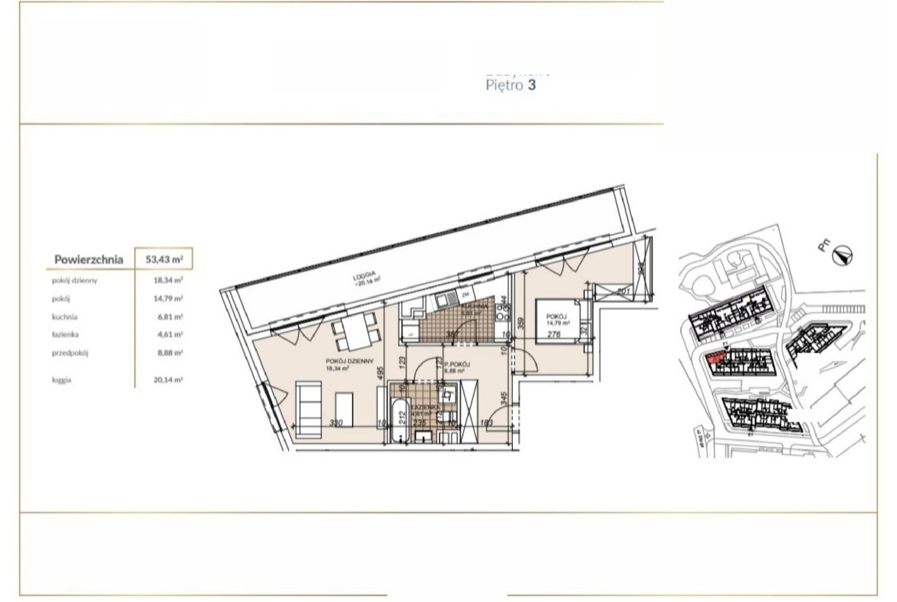This screenshot has width=897, height=602.
Task: Click the '6,81 m²' table value
Action: 170,317
